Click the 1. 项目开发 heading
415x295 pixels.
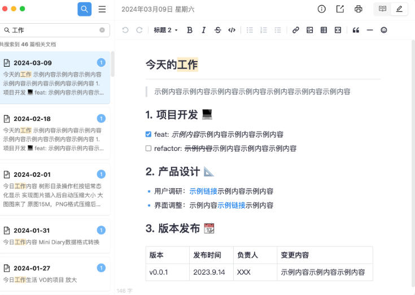pos(179,115)
